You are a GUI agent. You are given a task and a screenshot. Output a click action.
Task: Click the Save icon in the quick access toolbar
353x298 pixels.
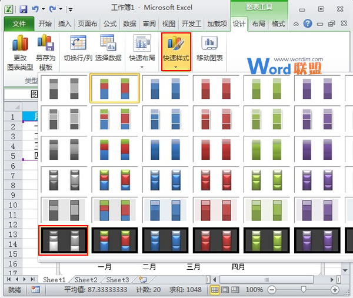click(x=24, y=9)
